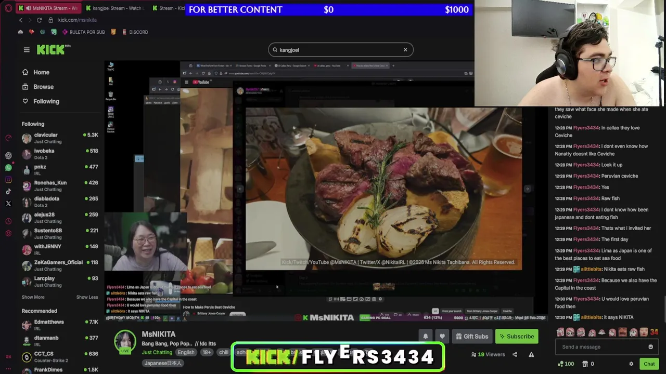Open emoji picker in message box
The image size is (666, 374).
point(650,347)
